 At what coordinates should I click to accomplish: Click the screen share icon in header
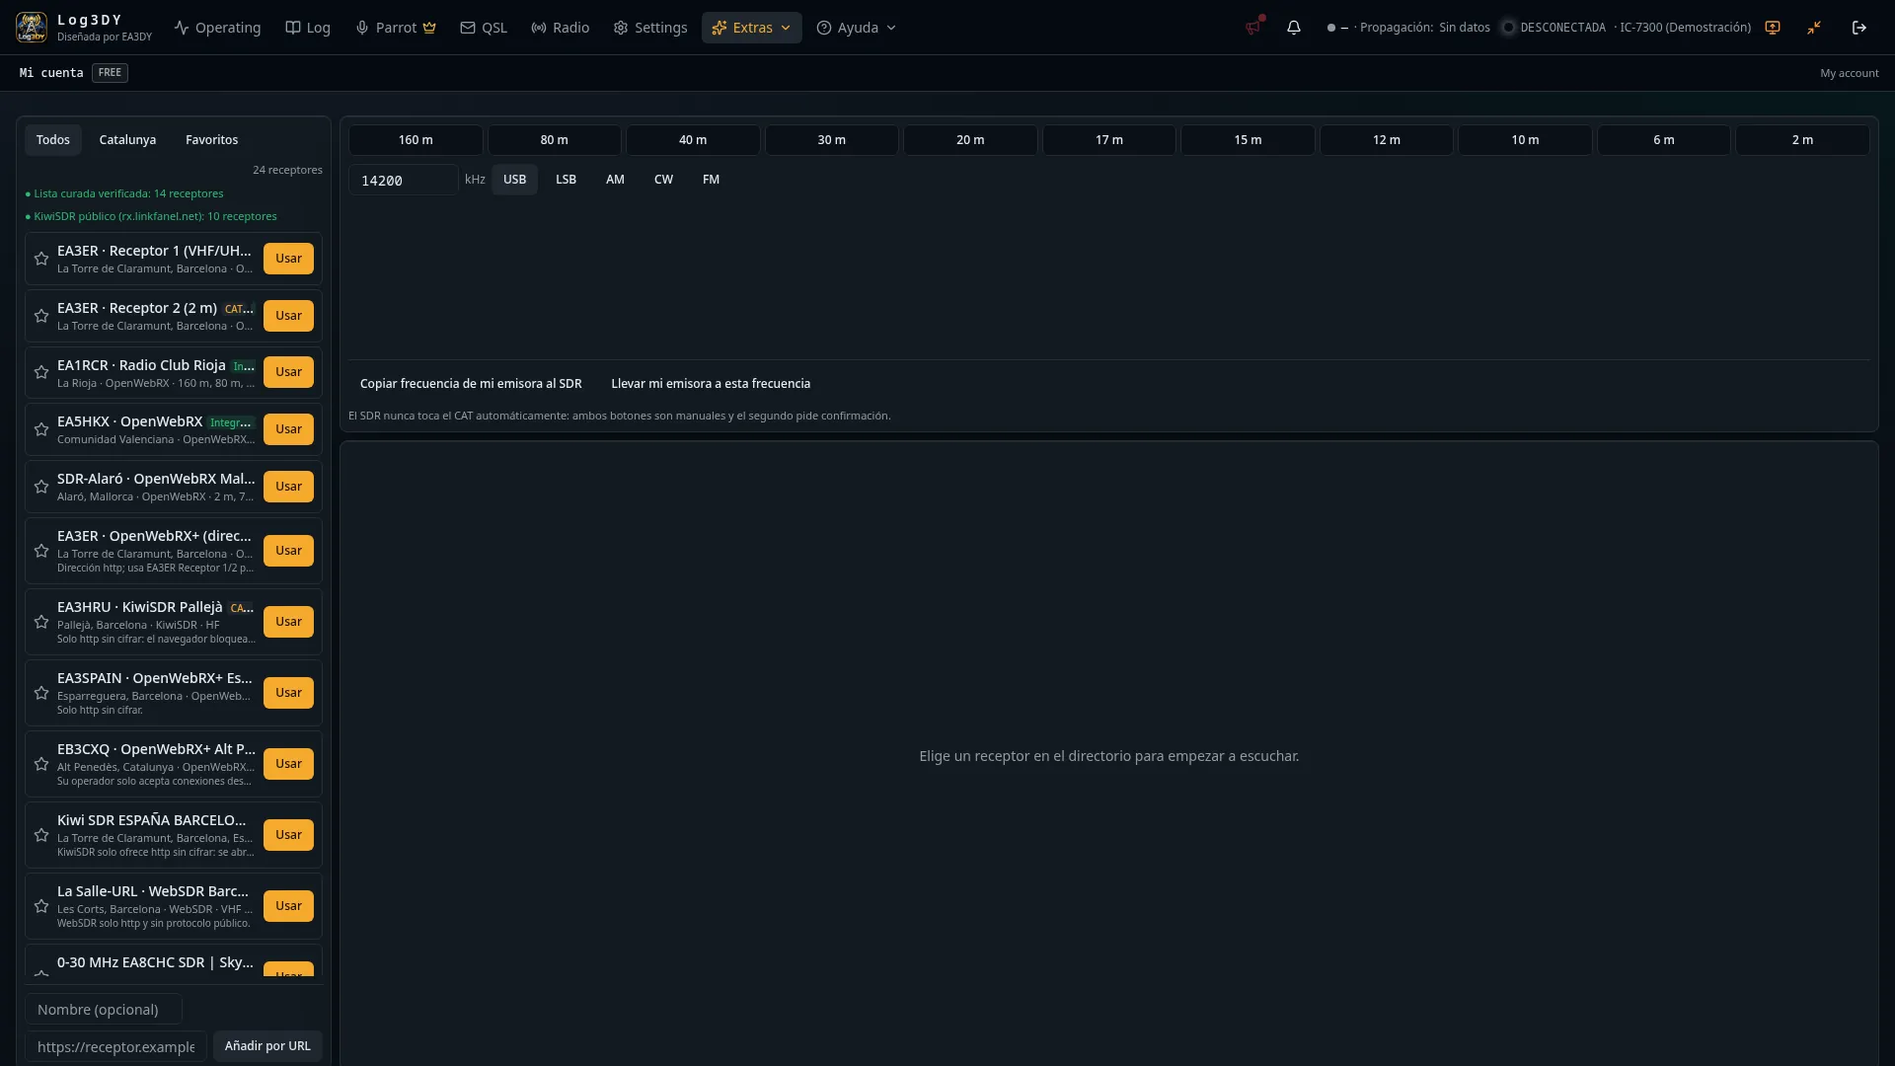(x=1773, y=28)
